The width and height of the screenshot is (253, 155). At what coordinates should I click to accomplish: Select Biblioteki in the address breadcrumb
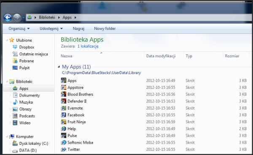pos(47,17)
